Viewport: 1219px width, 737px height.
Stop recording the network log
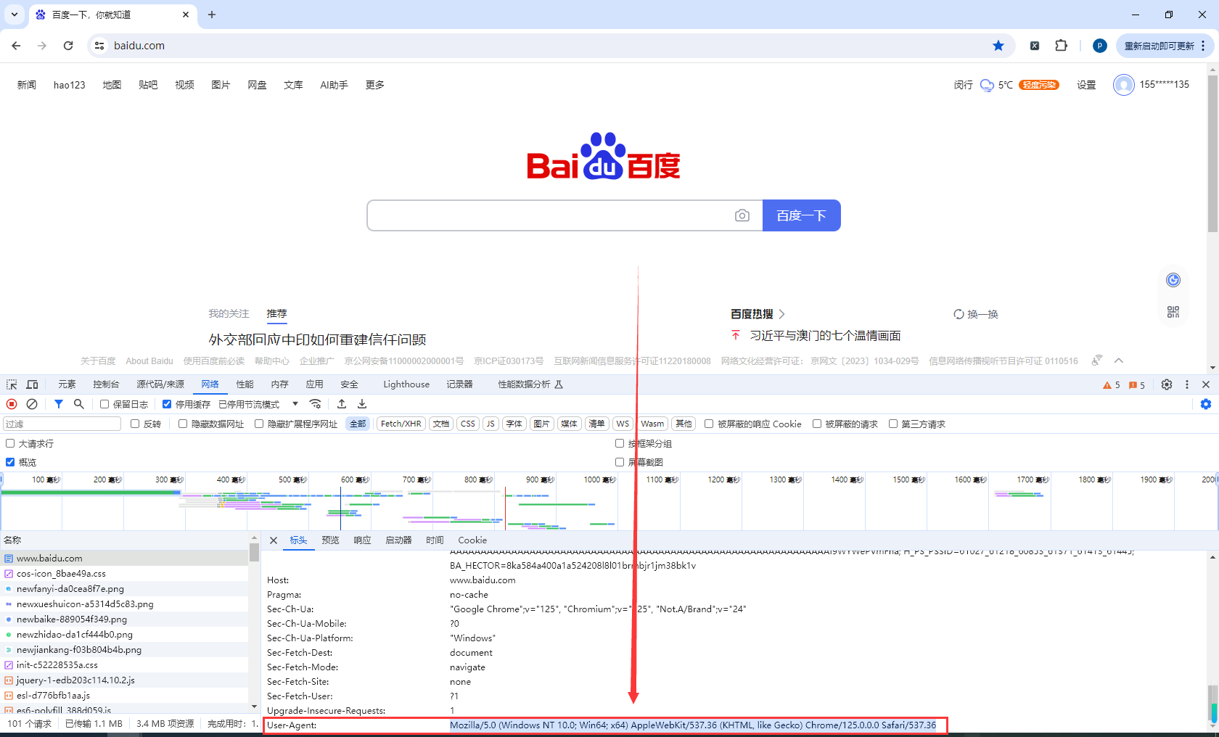click(x=12, y=404)
